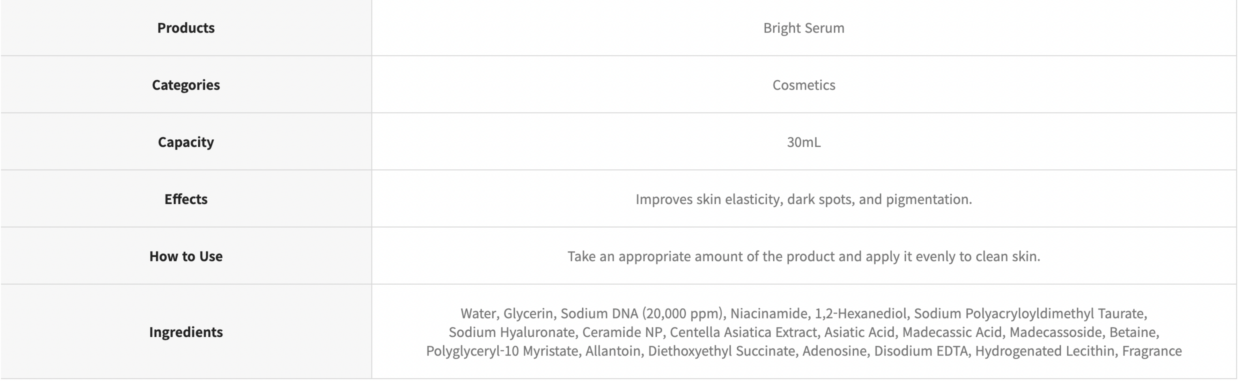Click Disodium EDTA ingredient text
This screenshot has height=381, width=1238.
pyautogui.click(x=921, y=351)
